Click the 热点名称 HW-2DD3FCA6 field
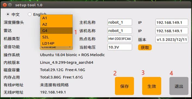 [x=120, y=39]
